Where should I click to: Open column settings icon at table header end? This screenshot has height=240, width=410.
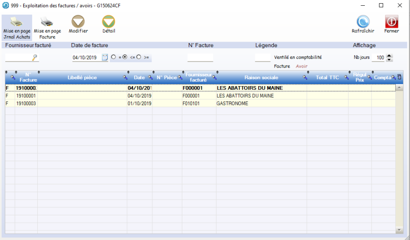(x=399, y=78)
